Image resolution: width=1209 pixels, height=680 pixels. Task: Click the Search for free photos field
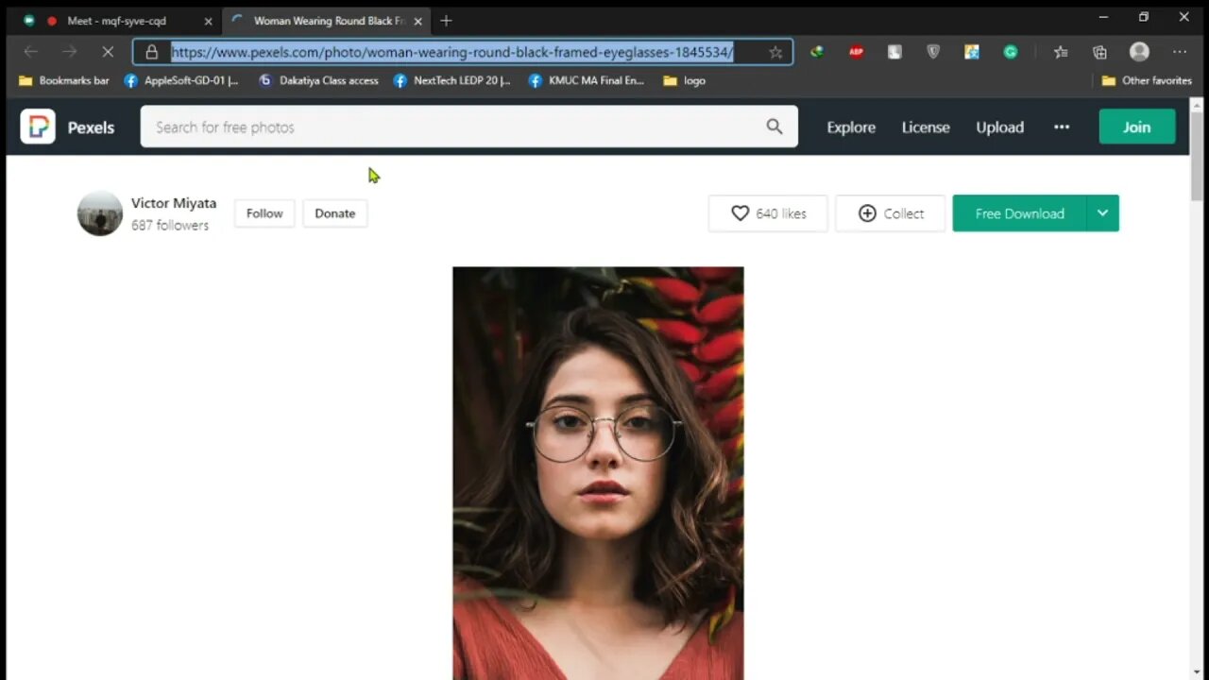click(468, 127)
